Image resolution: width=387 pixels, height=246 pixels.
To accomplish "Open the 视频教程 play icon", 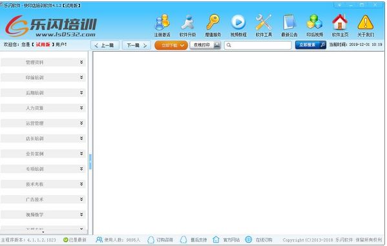I will 238,25.
